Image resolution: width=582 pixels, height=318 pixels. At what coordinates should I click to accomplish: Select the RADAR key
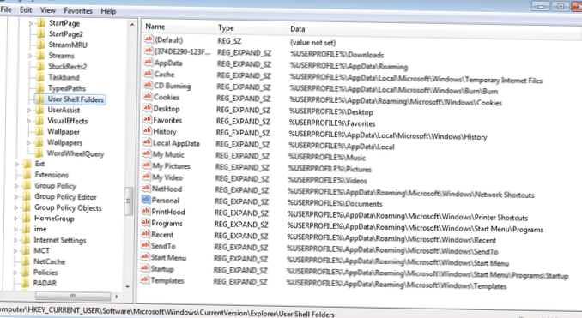[x=45, y=283]
